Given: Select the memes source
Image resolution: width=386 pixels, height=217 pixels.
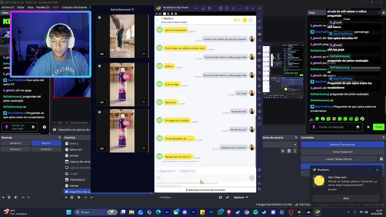Looking at the screenshot, I should (74, 186).
